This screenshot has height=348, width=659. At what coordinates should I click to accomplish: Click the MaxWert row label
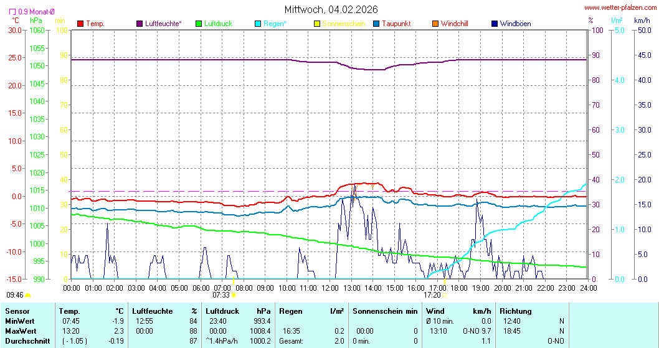click(19, 331)
